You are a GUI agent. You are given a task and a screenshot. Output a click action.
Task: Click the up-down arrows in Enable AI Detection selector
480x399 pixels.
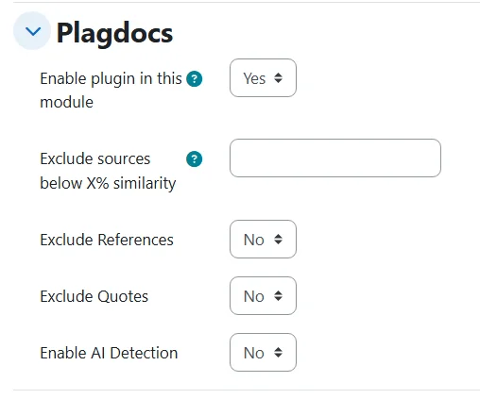278,353
